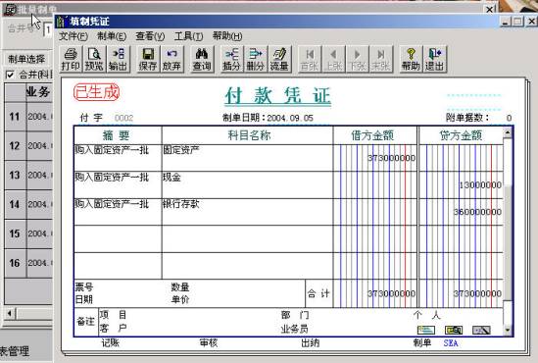This screenshot has height=363, width=538.
Task: Open 帮助(H) menu
Action: tap(227, 36)
